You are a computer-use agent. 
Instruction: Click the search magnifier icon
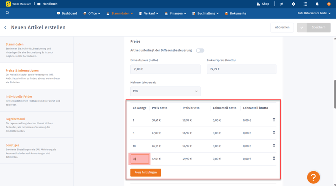coord(8,13)
